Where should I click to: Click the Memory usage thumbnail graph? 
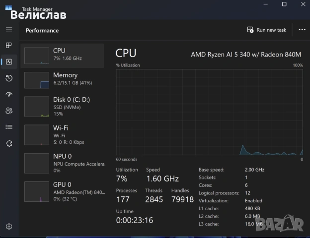(x=36, y=80)
